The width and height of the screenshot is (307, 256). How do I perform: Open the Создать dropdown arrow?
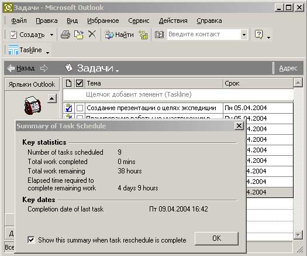coord(51,35)
